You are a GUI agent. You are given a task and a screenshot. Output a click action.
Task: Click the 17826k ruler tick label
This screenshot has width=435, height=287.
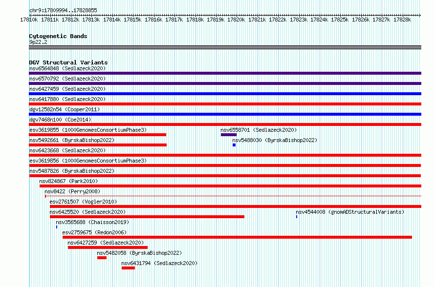[x=361, y=20]
